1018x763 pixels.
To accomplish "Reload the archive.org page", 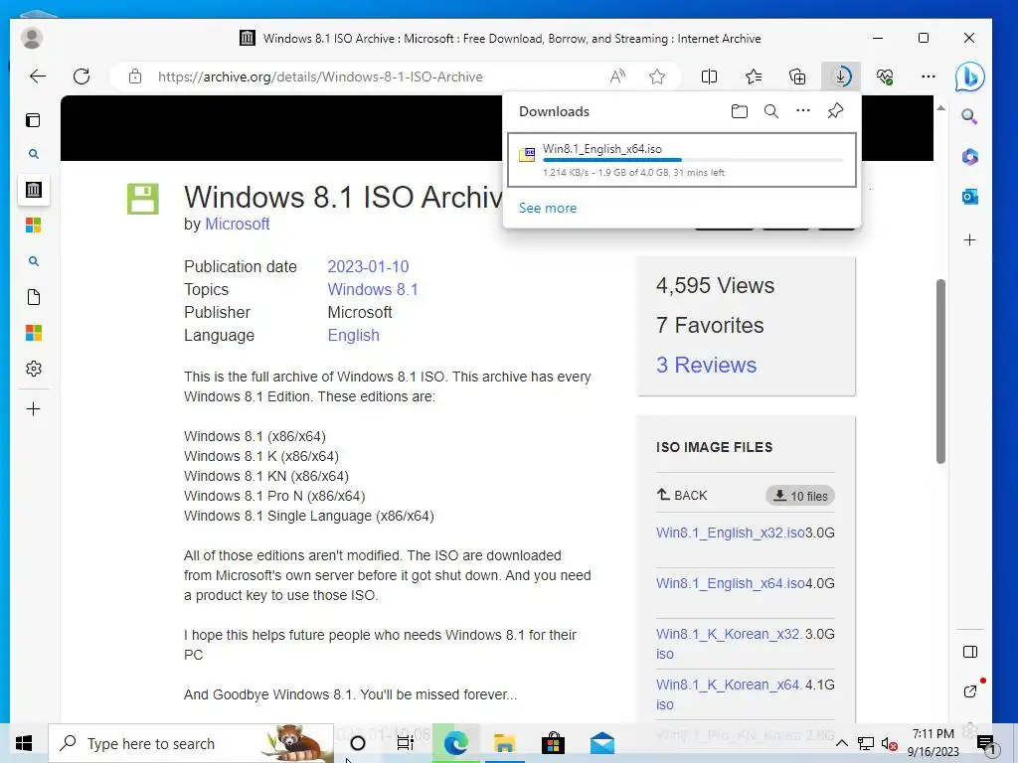I will click(x=82, y=76).
